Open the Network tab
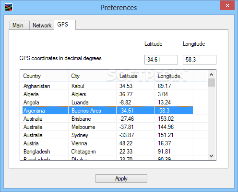Image resolution: width=238 pixels, height=192 pixels. [x=42, y=26]
